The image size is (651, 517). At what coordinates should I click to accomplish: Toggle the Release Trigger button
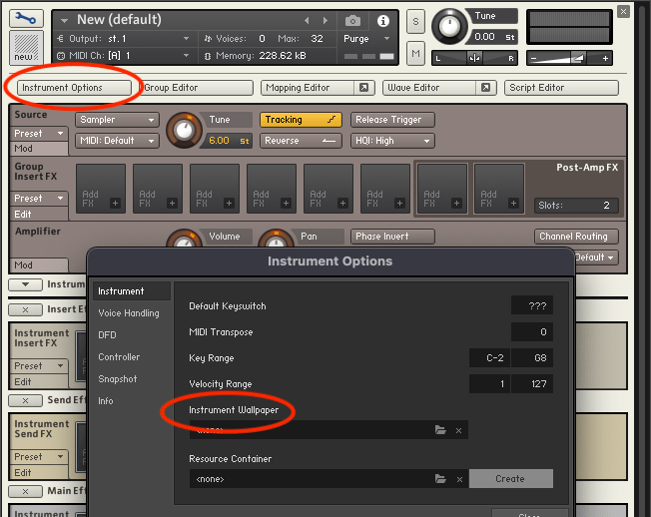pos(392,120)
